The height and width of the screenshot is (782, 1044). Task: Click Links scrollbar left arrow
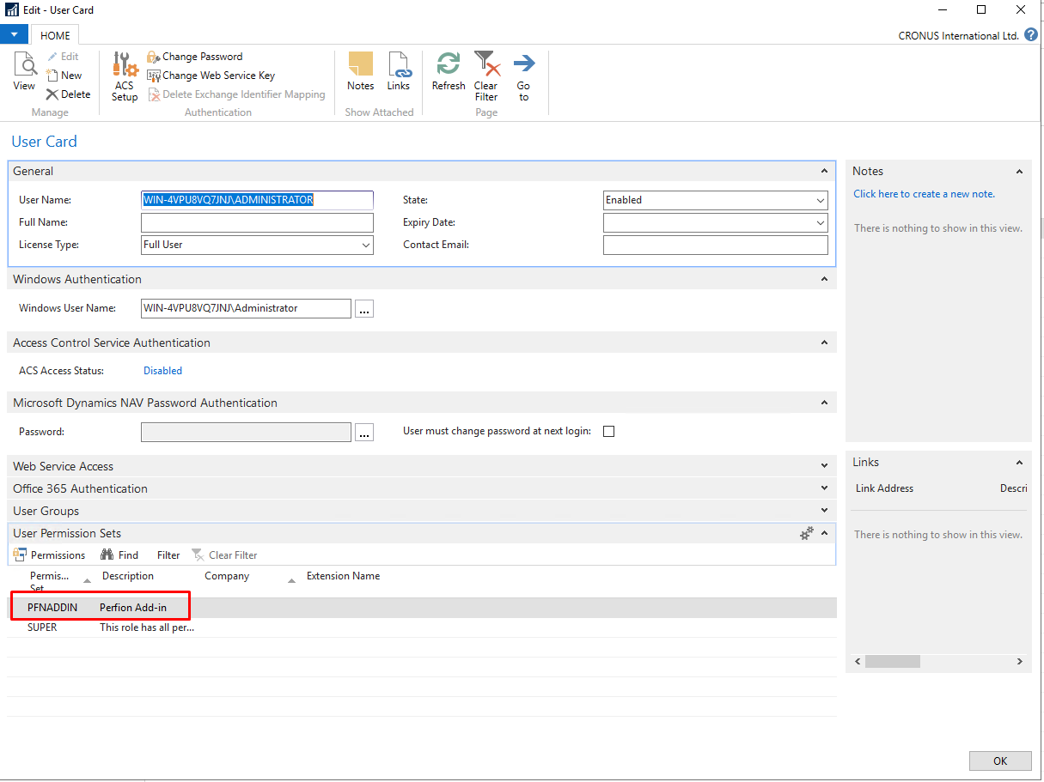[857, 662]
